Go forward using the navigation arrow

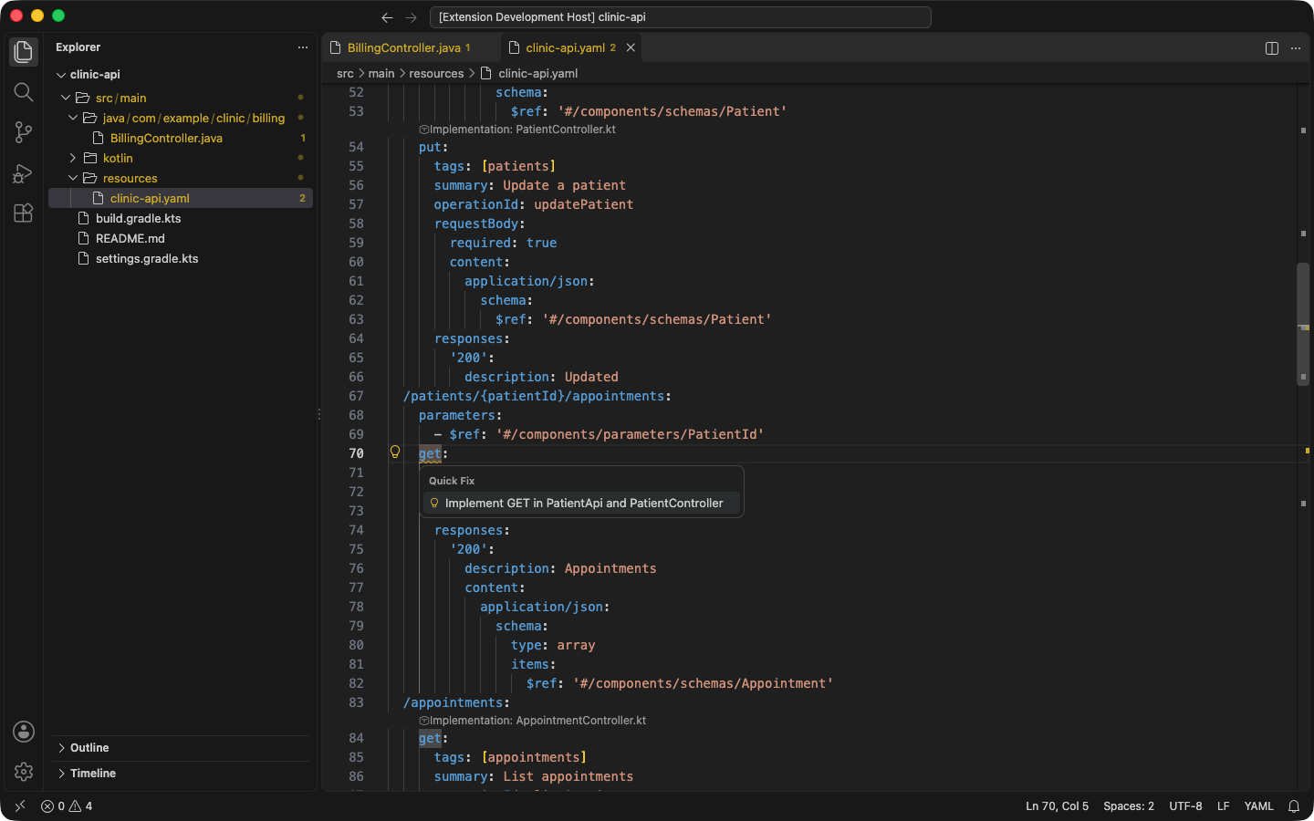click(411, 17)
